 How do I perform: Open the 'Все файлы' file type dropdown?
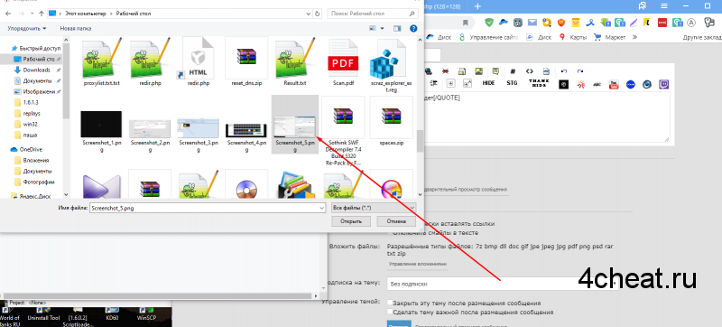pos(374,208)
